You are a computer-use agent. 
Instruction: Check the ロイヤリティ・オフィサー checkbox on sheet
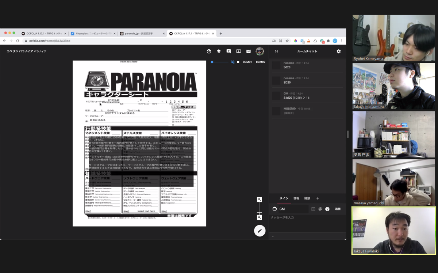click(173, 112)
